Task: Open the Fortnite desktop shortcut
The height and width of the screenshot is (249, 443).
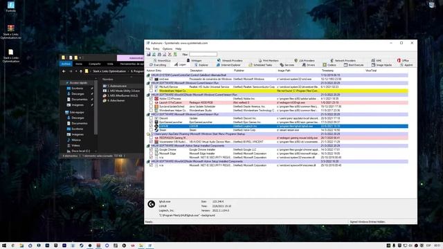Action: (x=11, y=7)
